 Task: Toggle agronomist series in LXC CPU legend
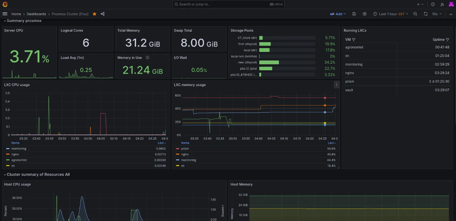[19, 160]
